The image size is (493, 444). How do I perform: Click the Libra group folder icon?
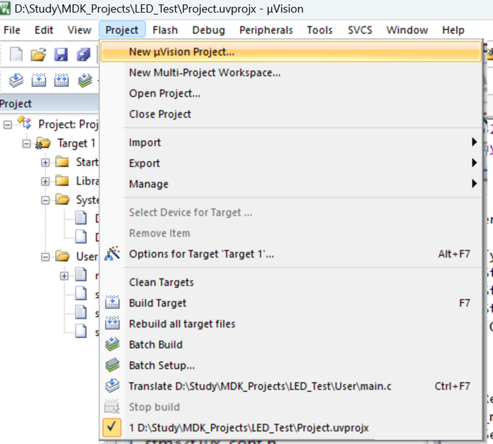point(62,181)
